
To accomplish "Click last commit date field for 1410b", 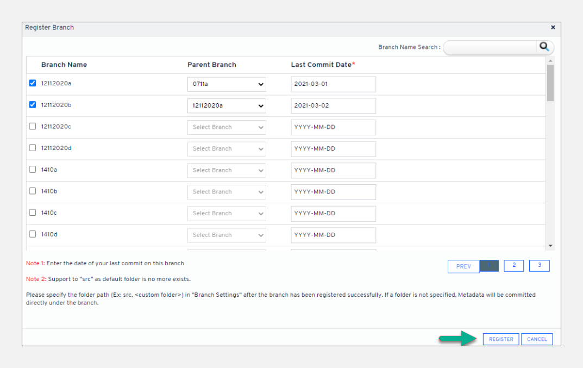I will 333,192.
